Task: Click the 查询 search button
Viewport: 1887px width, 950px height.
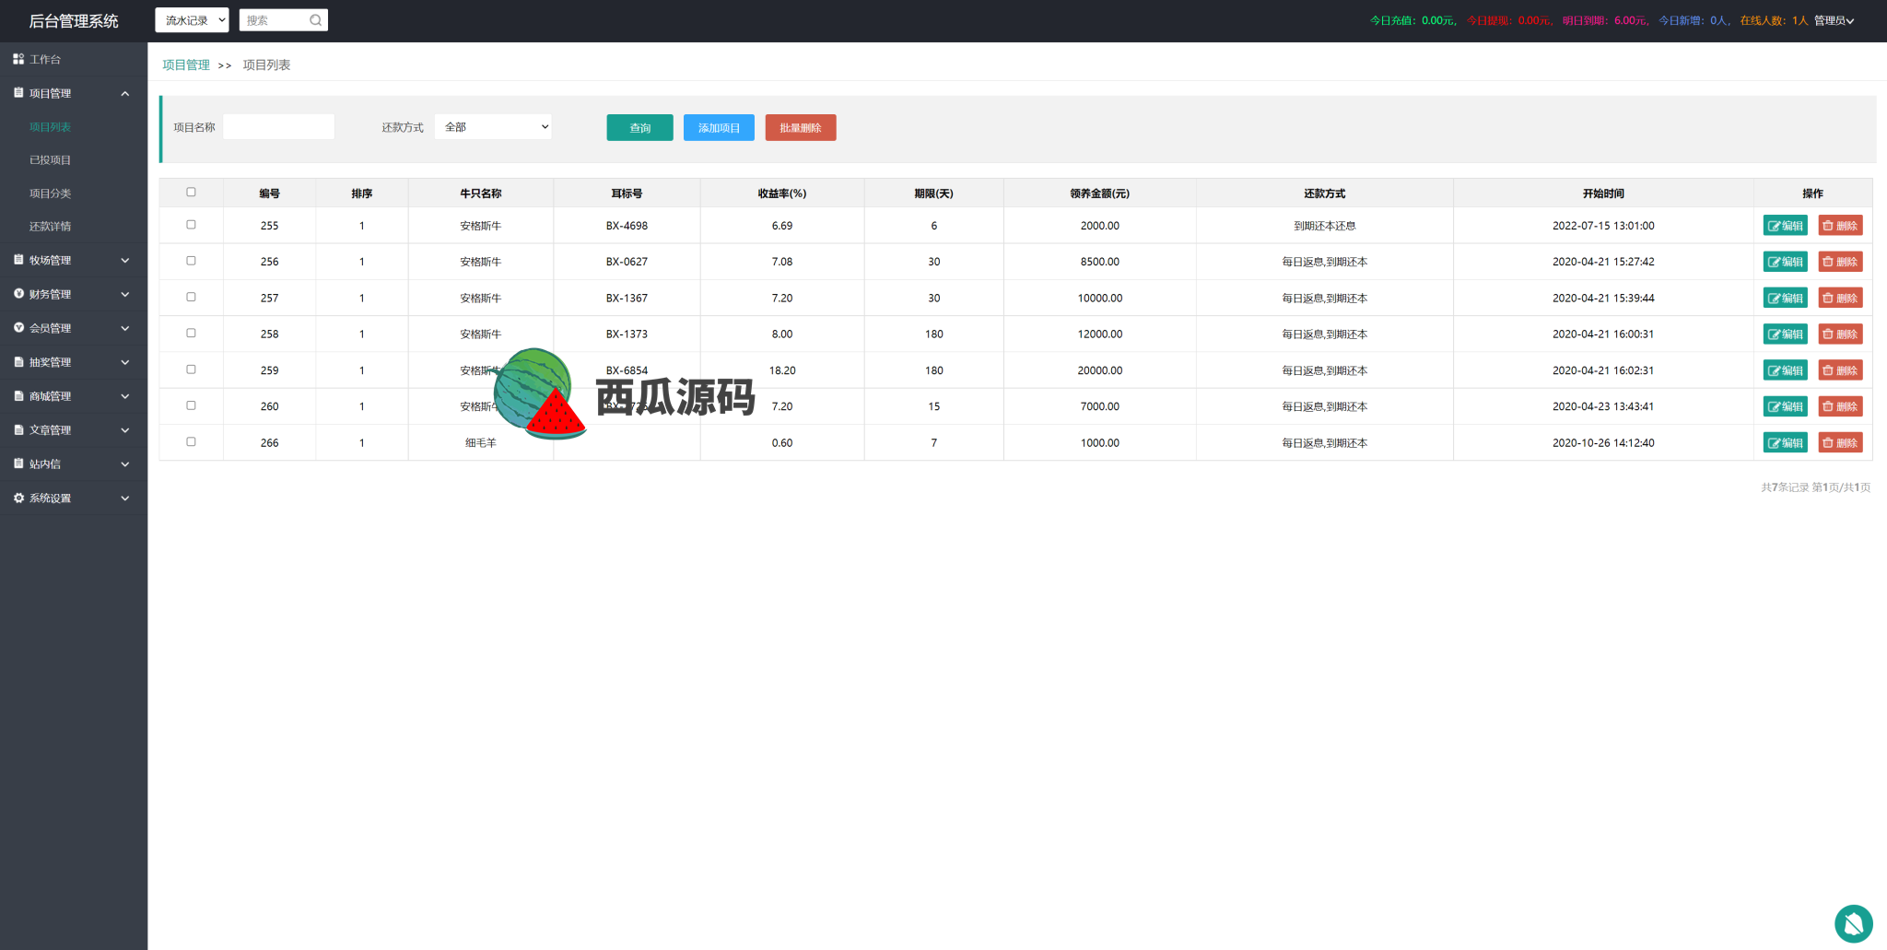Action: (x=639, y=128)
